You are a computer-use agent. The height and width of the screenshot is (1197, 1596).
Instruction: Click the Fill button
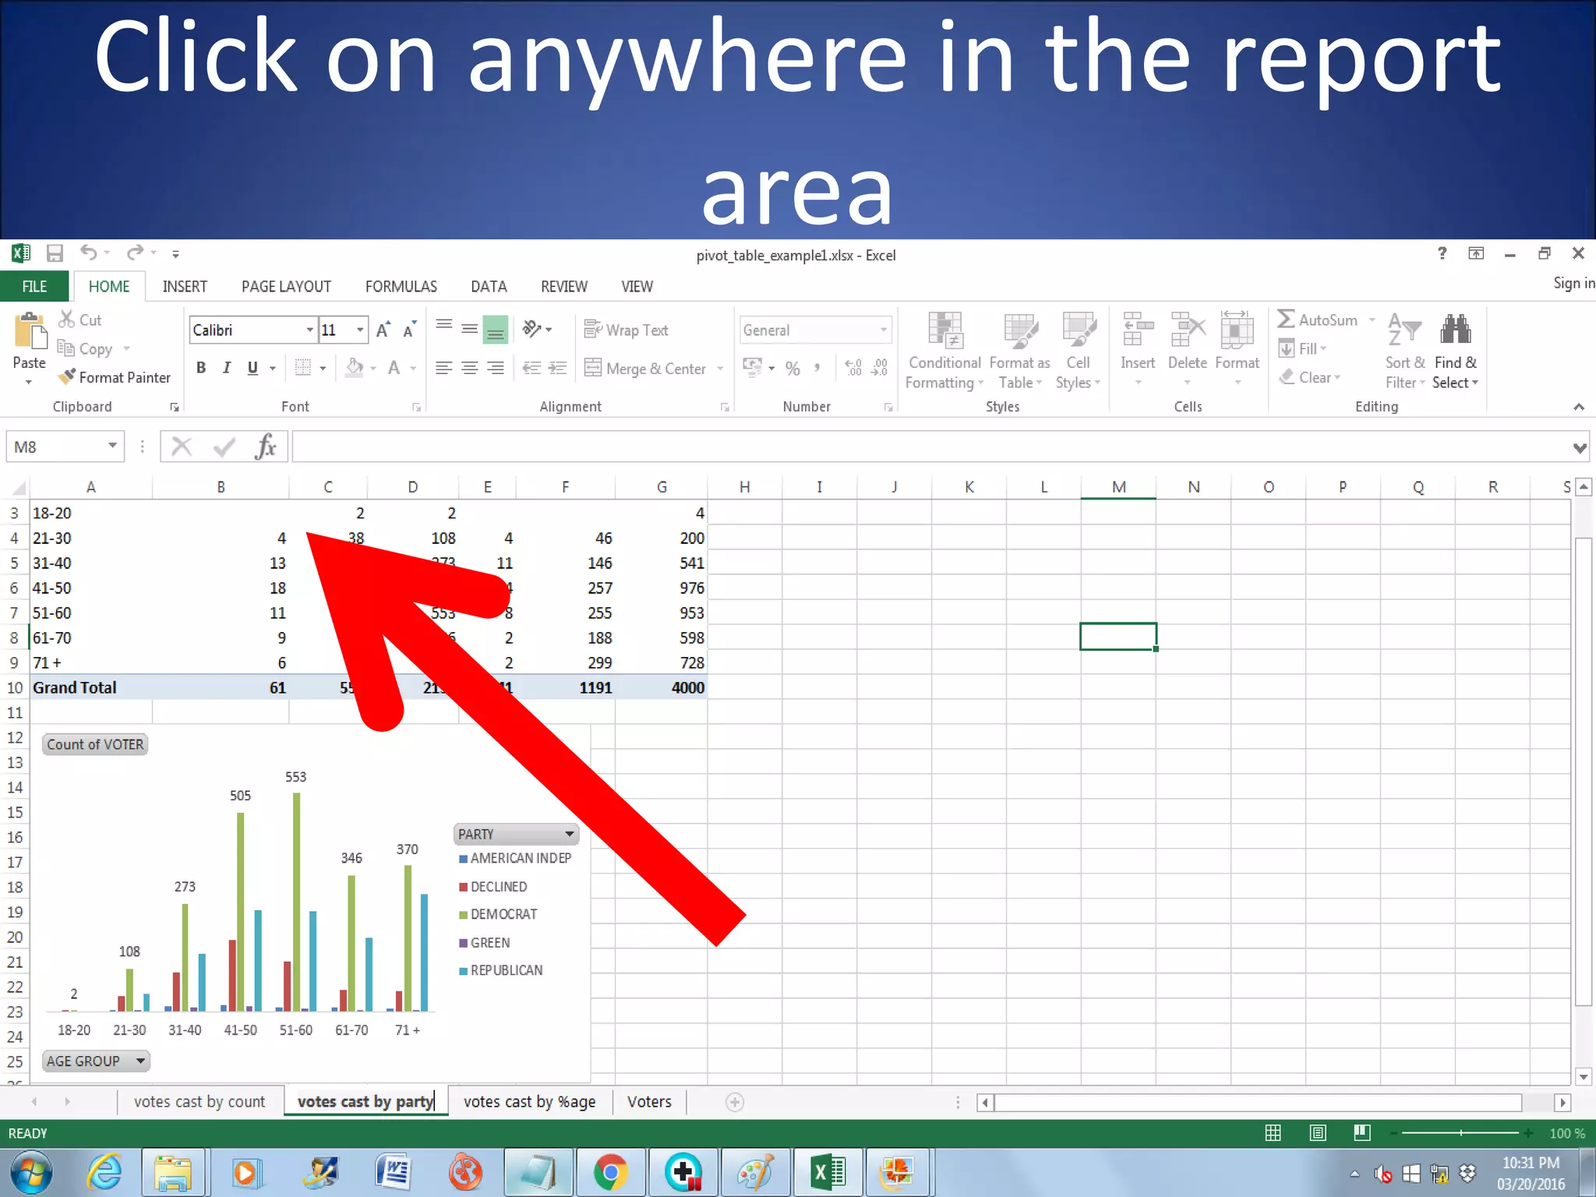pos(1302,348)
